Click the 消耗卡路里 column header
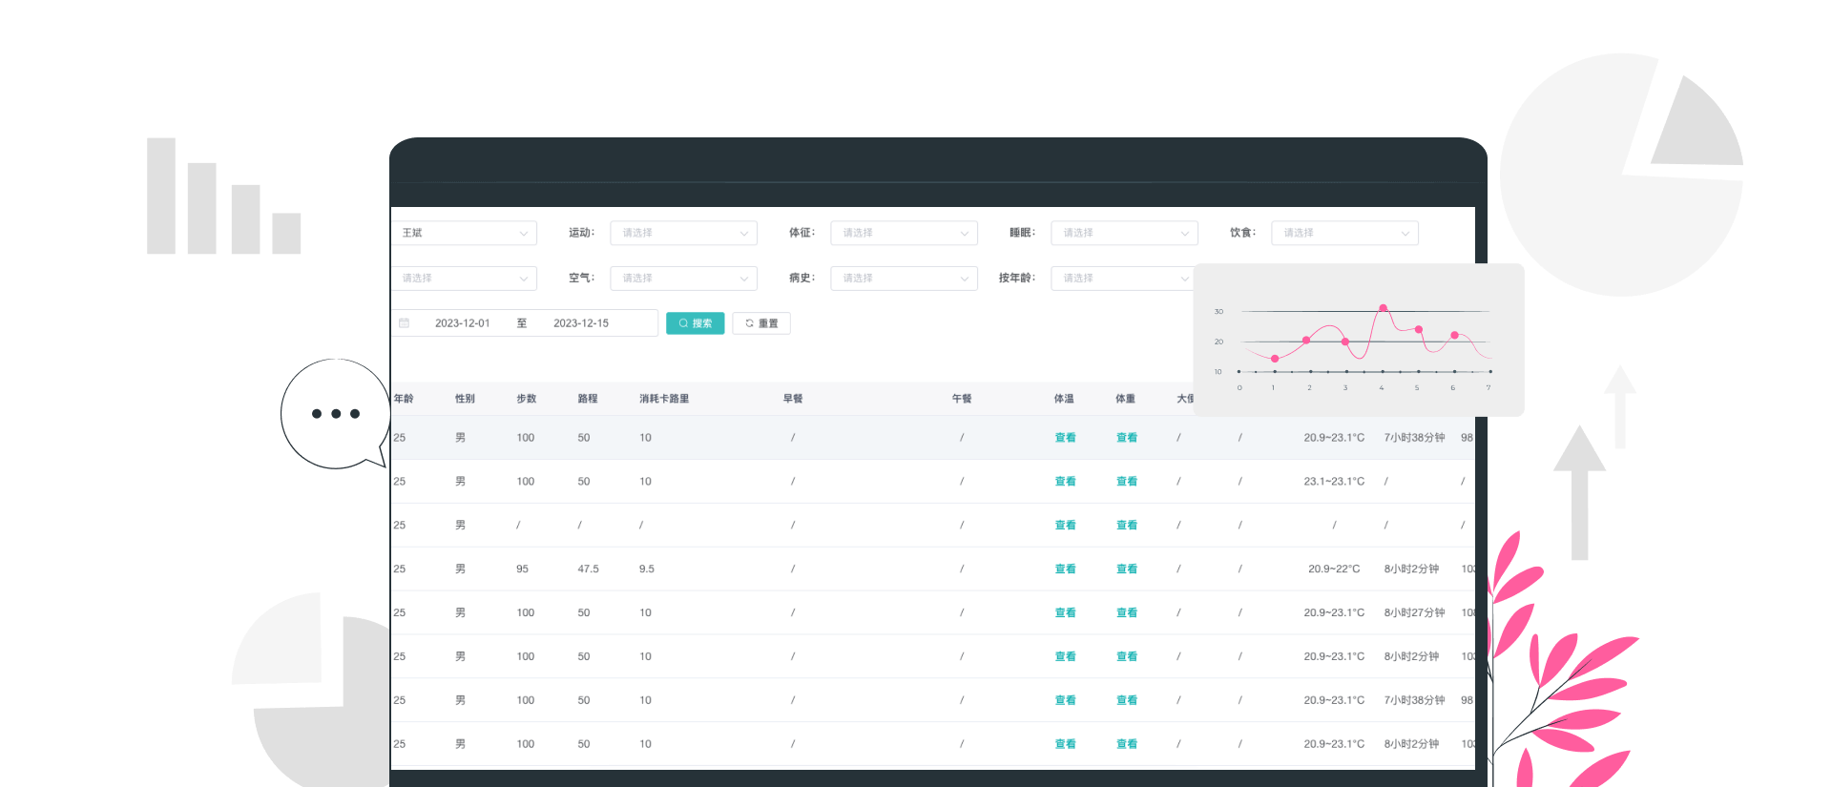Screen dimensions: 1832x787 (x=664, y=399)
